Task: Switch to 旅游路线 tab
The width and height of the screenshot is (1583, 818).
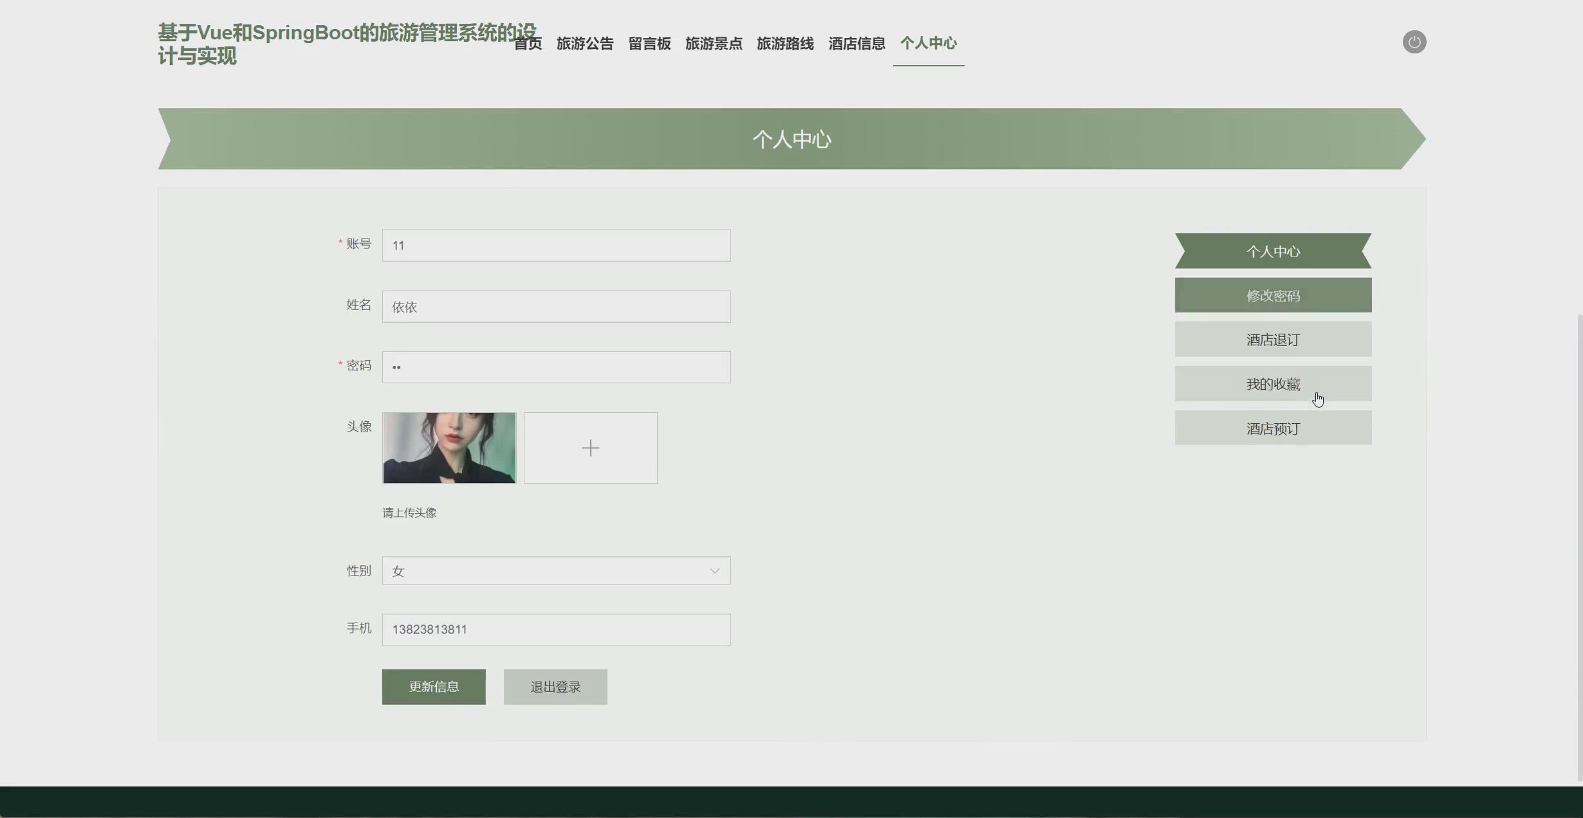Action: point(785,44)
